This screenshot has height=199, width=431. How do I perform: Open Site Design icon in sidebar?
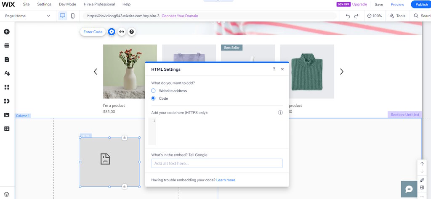tap(7, 73)
